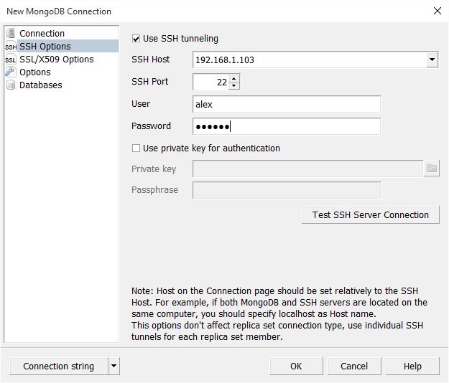Click the disabled Passphrase field

click(287, 190)
